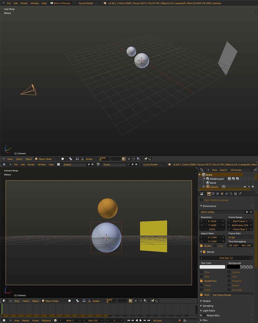Viewport: 258px width, 323px height.
Task: Toggle the Camera visibility eye in outliner
Action: point(245,187)
